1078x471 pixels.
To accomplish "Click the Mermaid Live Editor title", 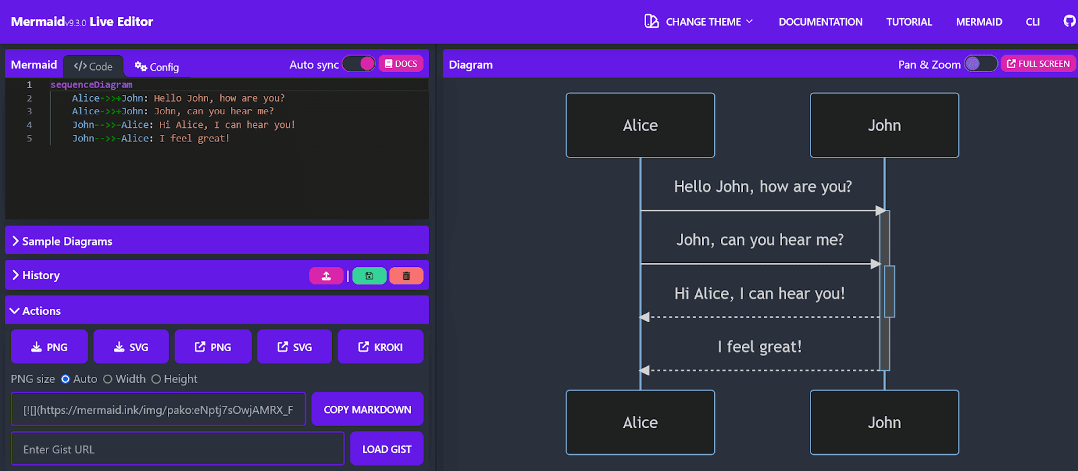I will tap(82, 22).
